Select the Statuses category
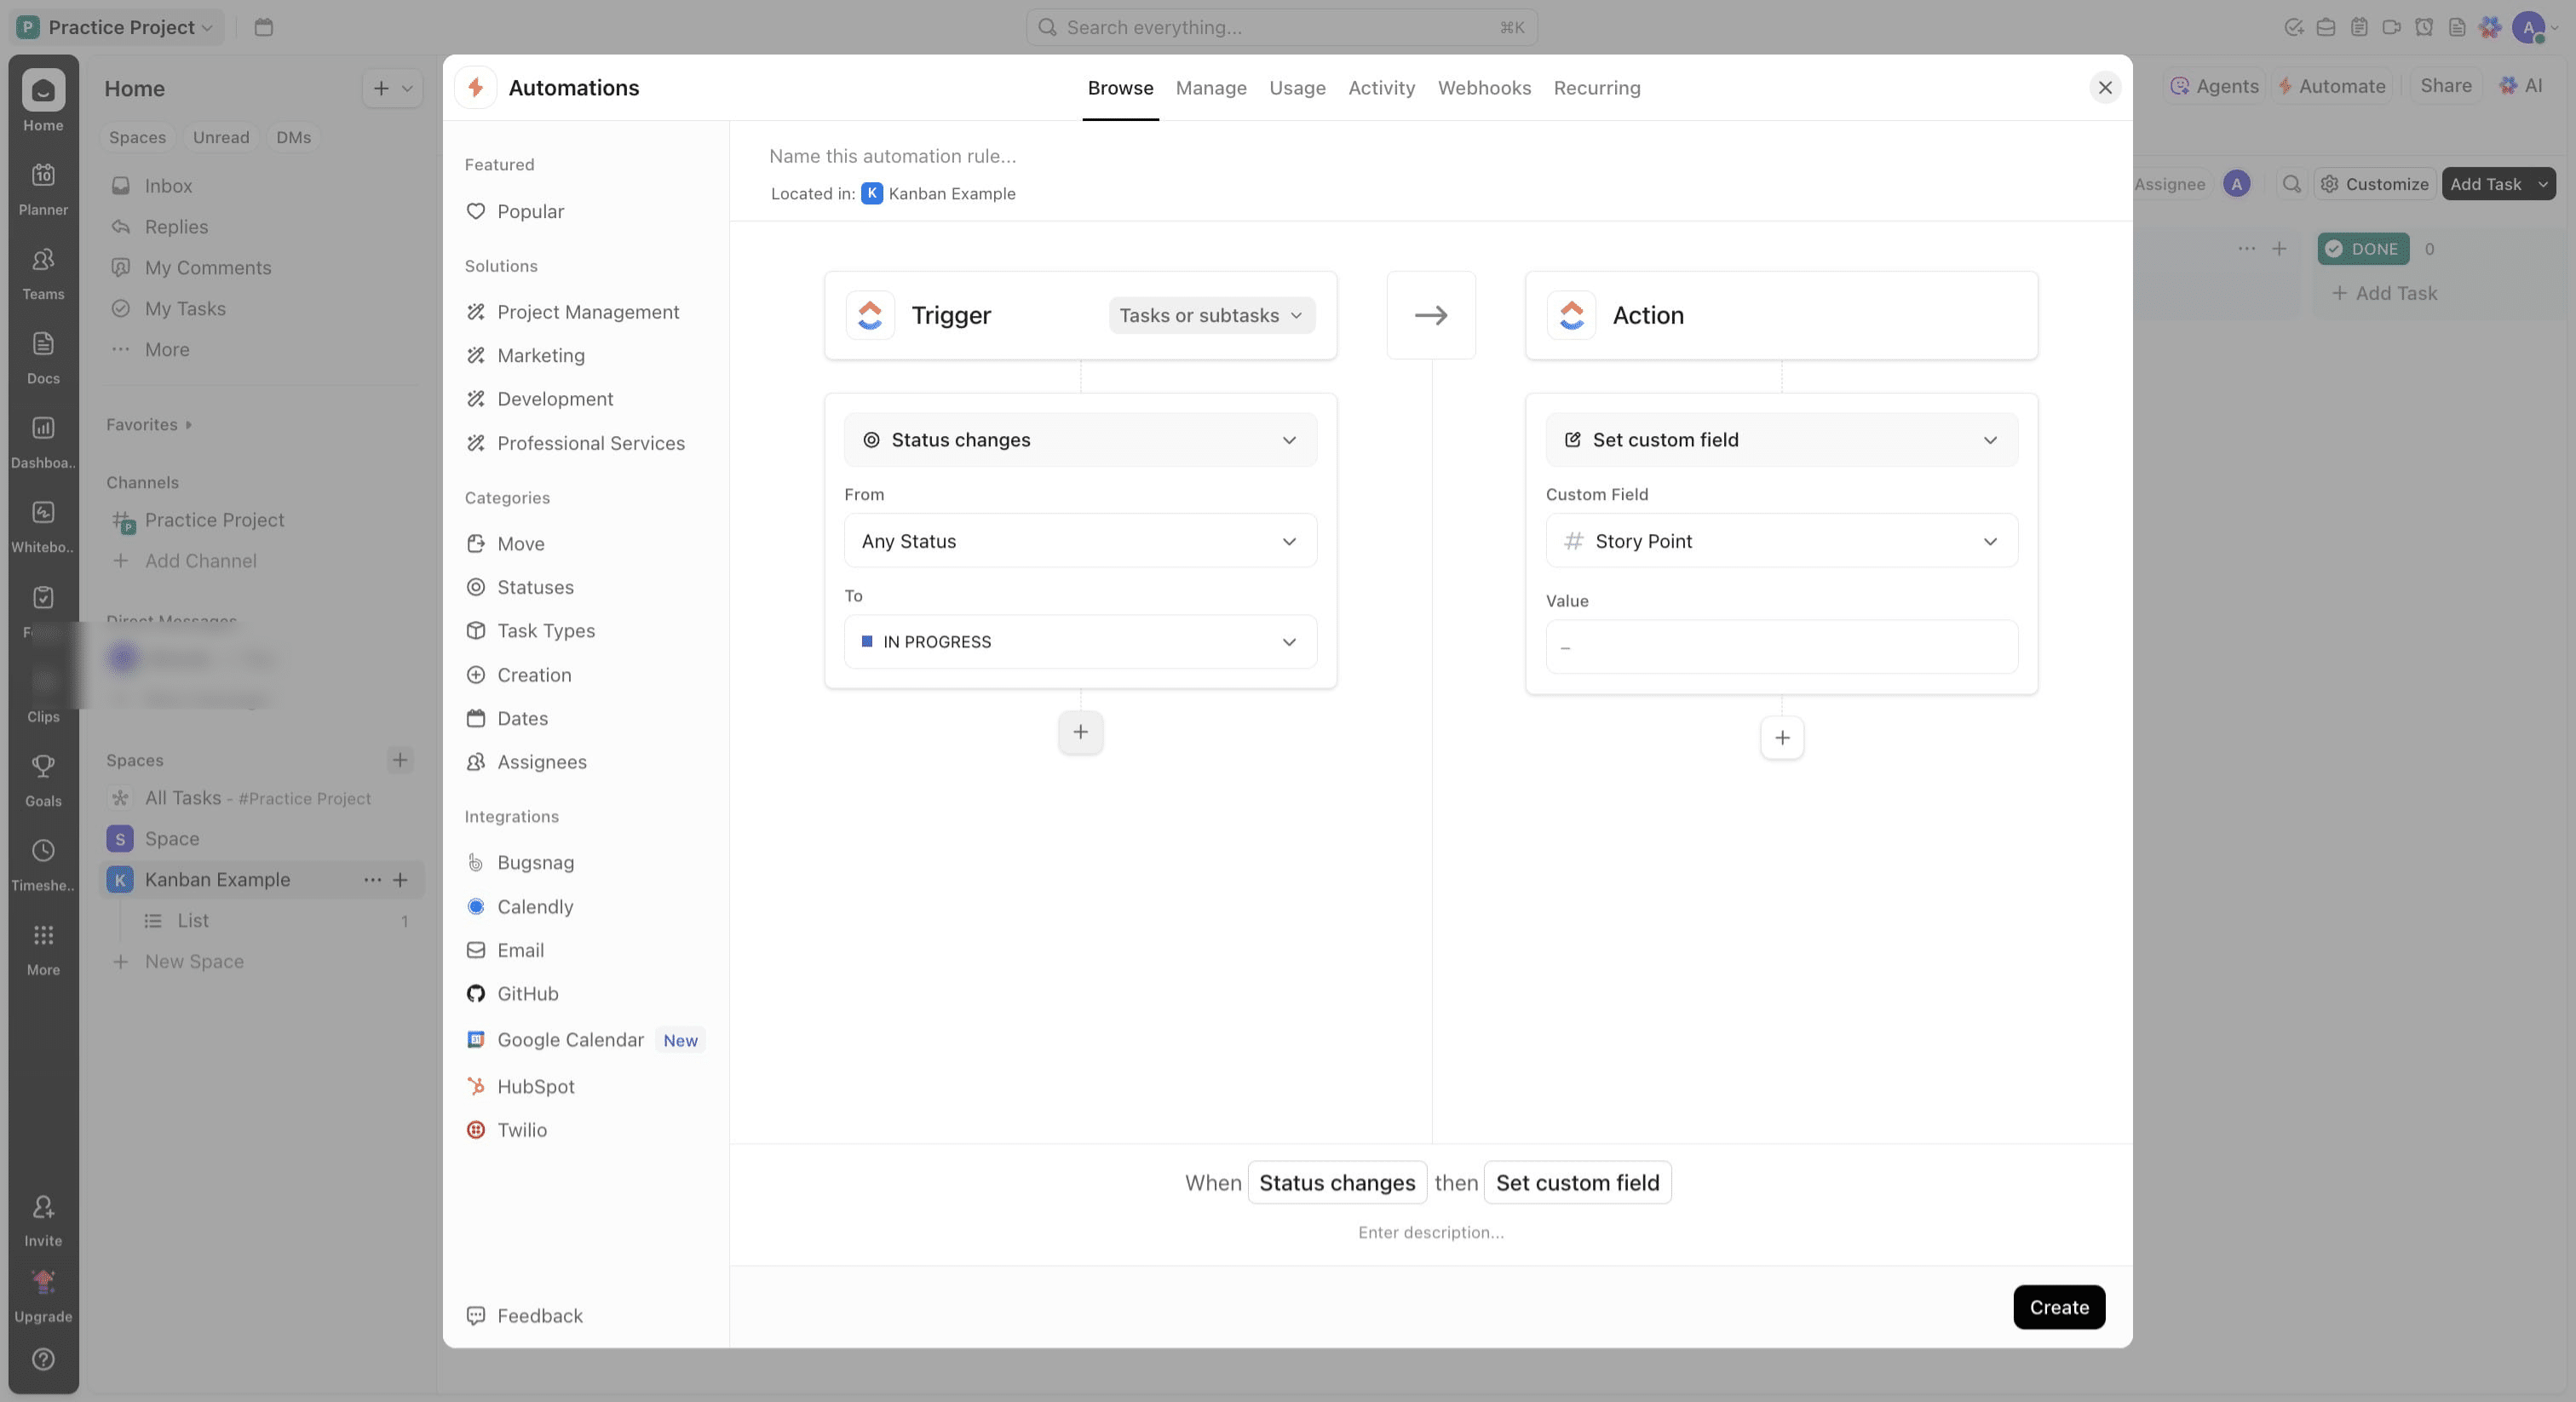The width and height of the screenshot is (2576, 1402). point(535,587)
